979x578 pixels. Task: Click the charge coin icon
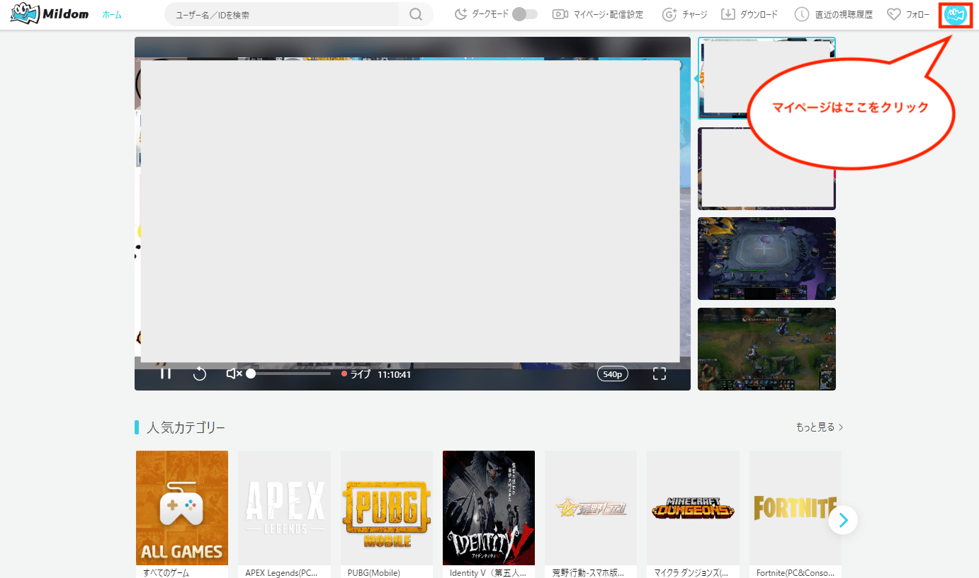point(669,14)
